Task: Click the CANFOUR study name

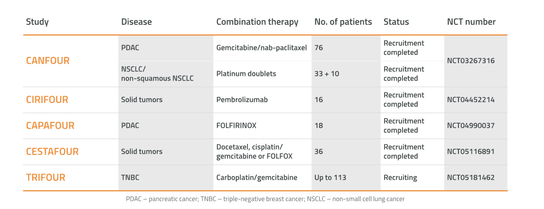Action: [48, 61]
